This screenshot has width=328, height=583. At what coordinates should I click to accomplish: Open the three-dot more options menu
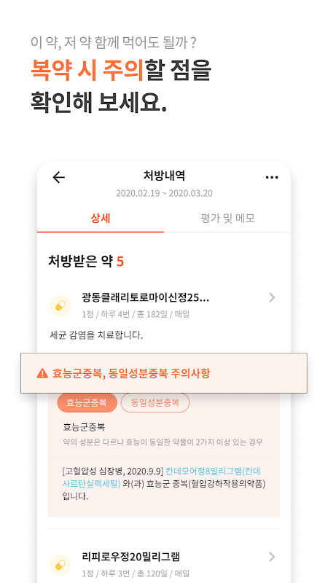[x=272, y=177]
